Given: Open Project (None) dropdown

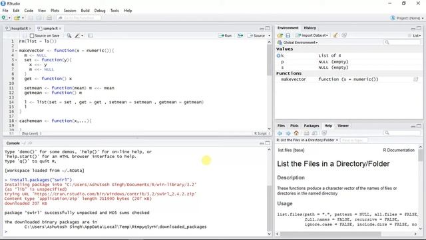Looking at the screenshot, I should pyautogui.click(x=407, y=18).
